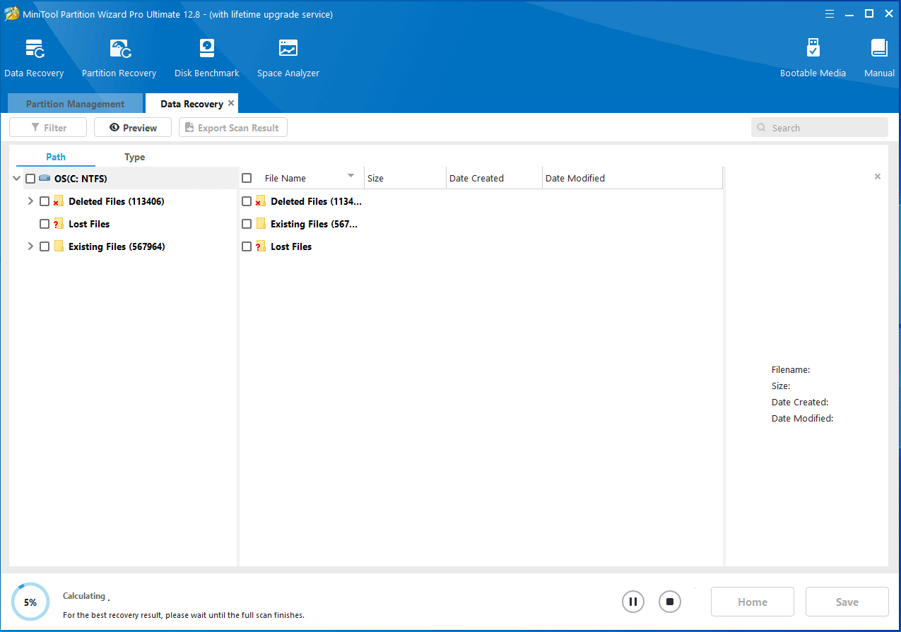Click Deleted Files folder icon in file list
This screenshot has width=901, height=632.
point(260,201)
